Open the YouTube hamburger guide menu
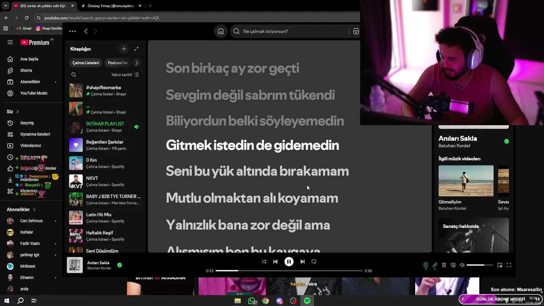Screen dimensions: 544x306 click(10, 42)
